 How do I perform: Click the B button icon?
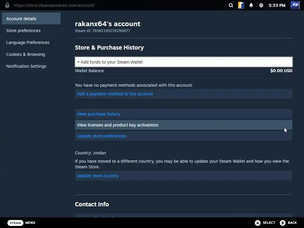click(283, 223)
